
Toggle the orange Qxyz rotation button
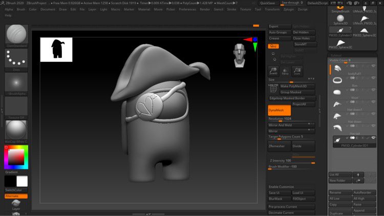click(273, 46)
